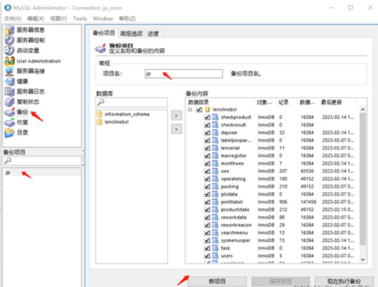Open the Catalogs (目录) sidebar icon
The image size is (378, 287).
9,133
